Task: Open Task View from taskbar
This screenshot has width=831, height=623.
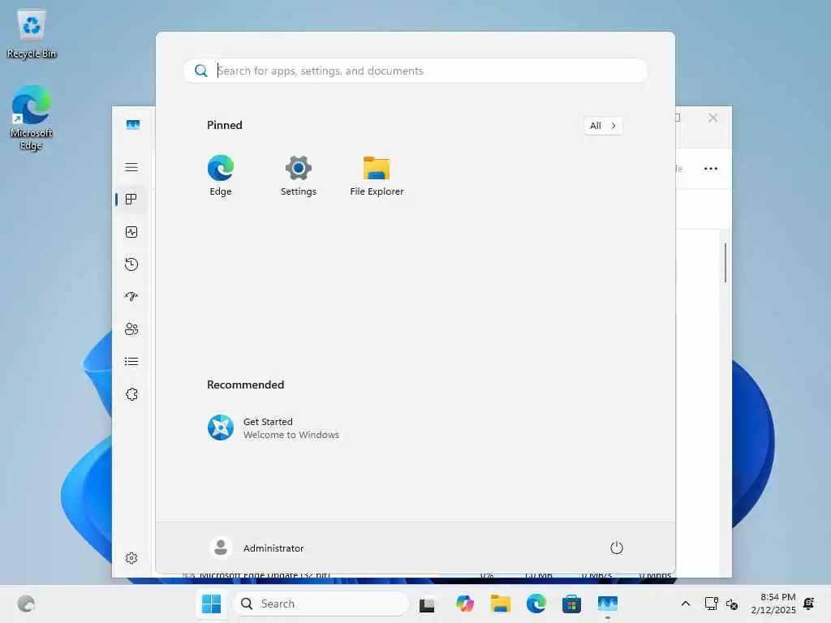Action: (427, 604)
